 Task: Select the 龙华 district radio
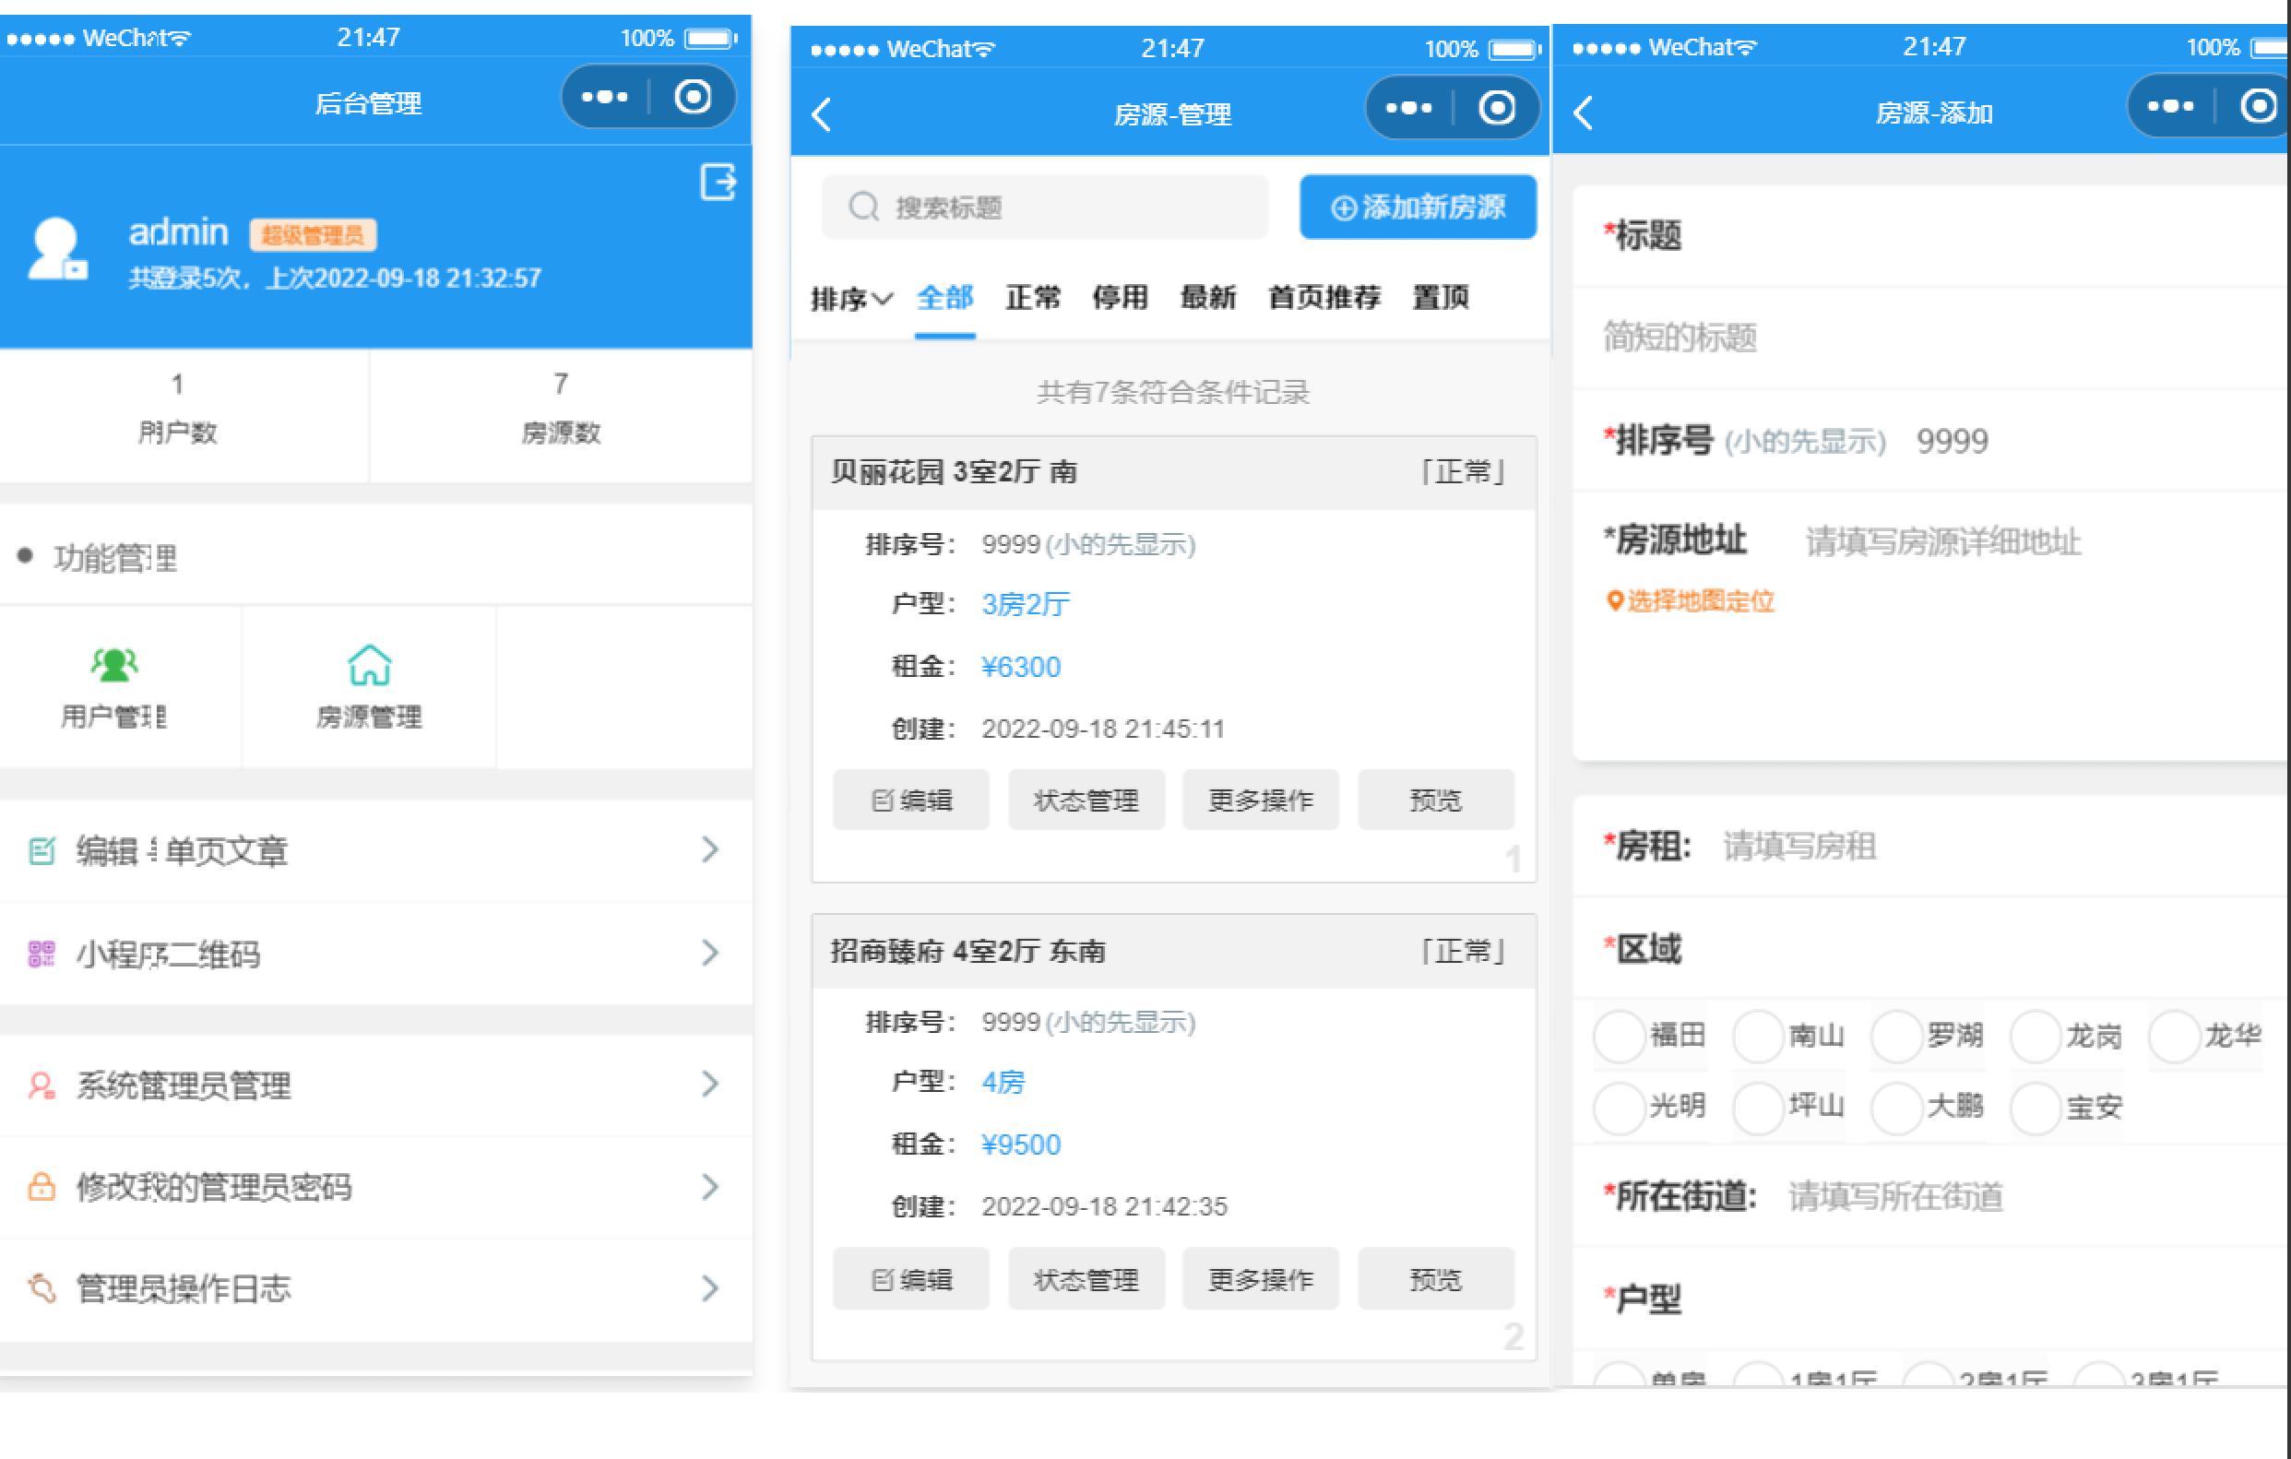tap(2174, 1036)
